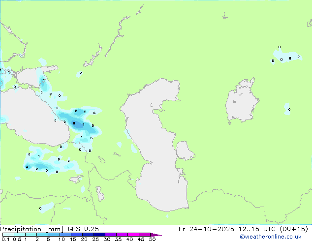The image size is (312, 241).
Task: Click the 0.1–0.5 mm legend color swatch
Action: pos(8,235)
